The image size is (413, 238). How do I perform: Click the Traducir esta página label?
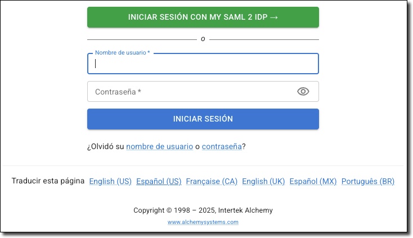(48, 181)
